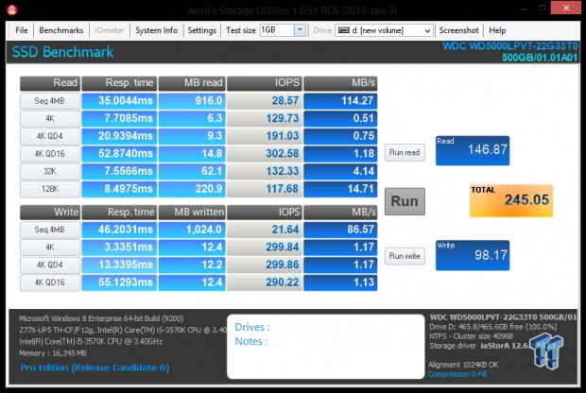The image size is (586, 393).
Task: Click the Write column header
Action: 50,213
